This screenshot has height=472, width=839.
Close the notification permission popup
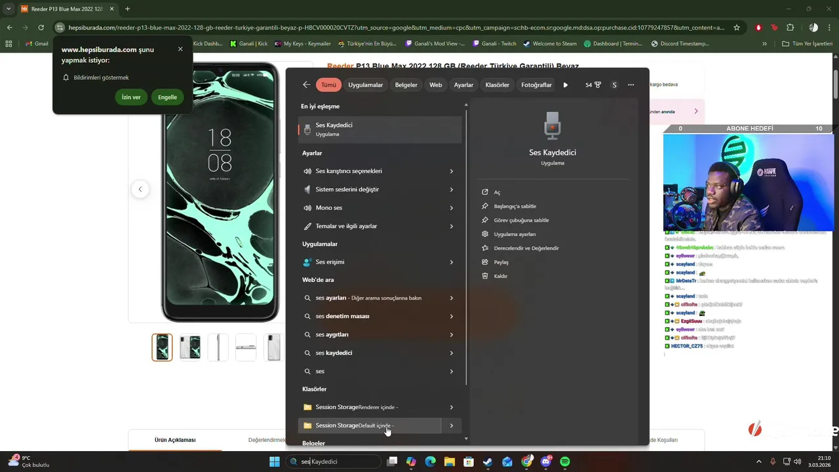(180, 49)
